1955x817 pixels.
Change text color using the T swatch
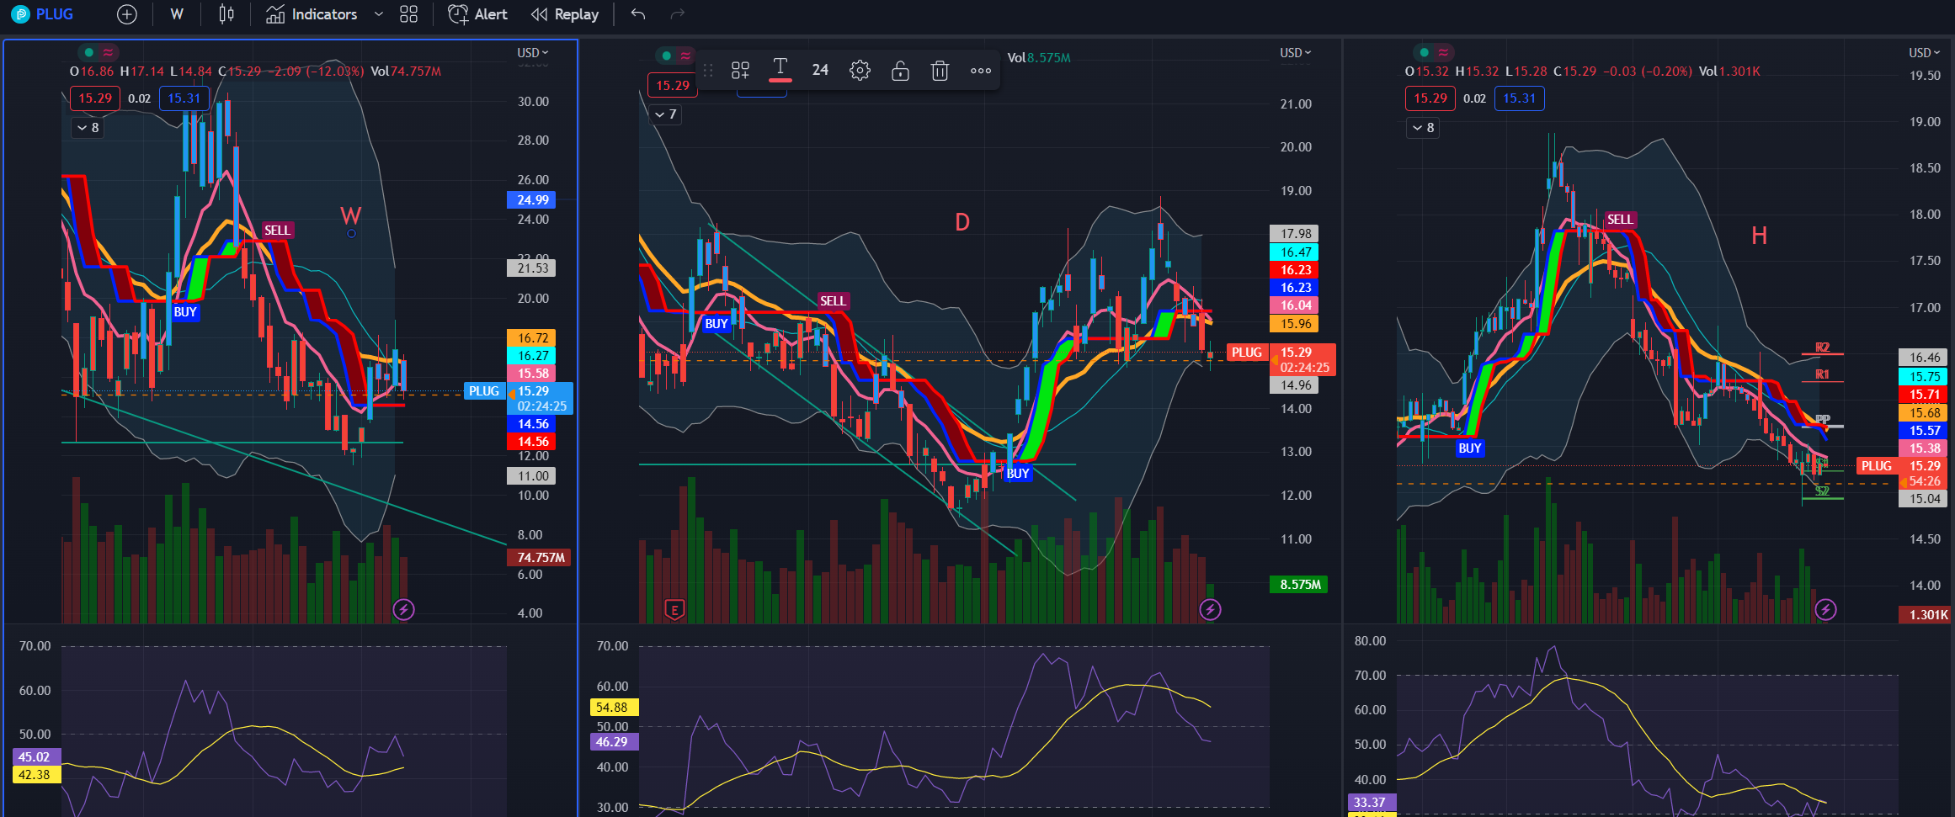pyautogui.click(x=780, y=71)
